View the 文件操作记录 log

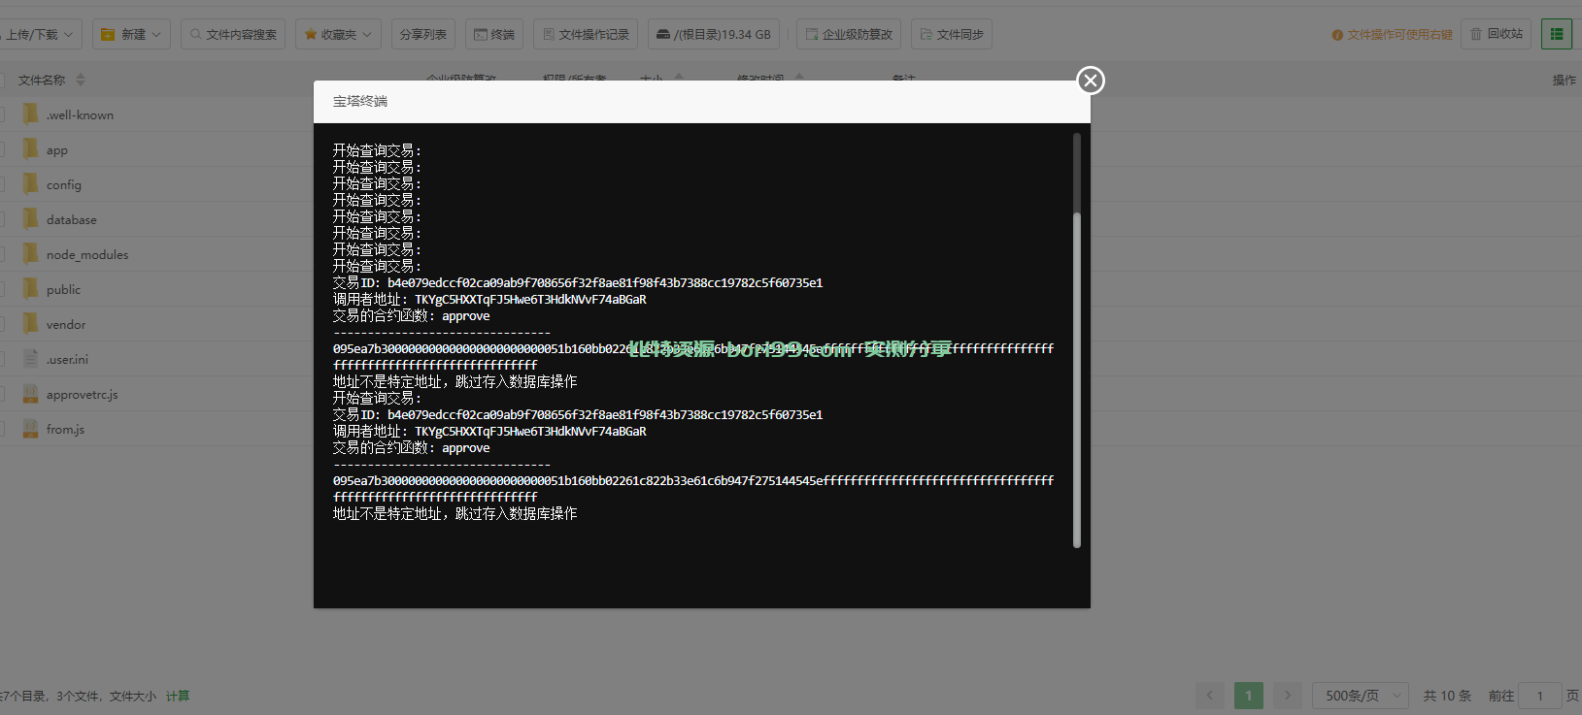coord(586,34)
